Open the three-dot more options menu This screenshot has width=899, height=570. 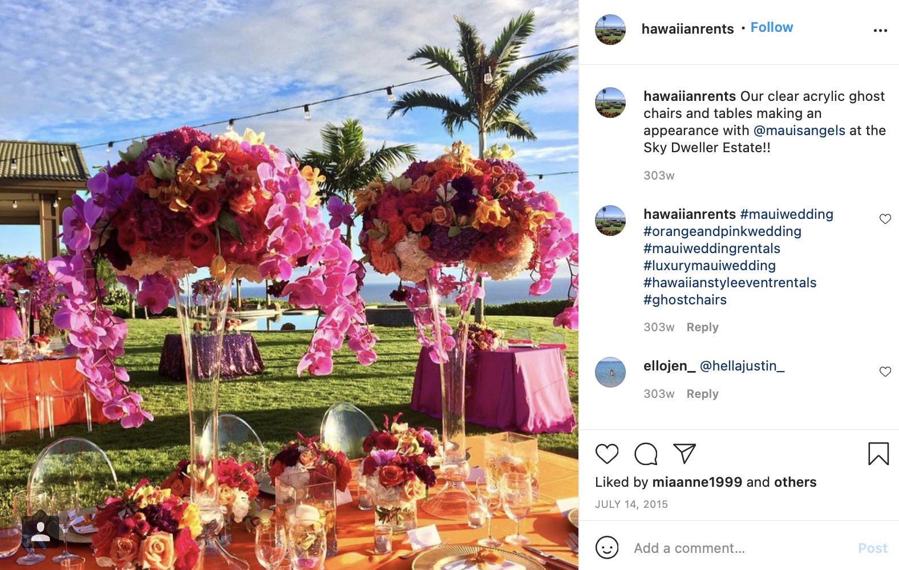click(x=880, y=30)
